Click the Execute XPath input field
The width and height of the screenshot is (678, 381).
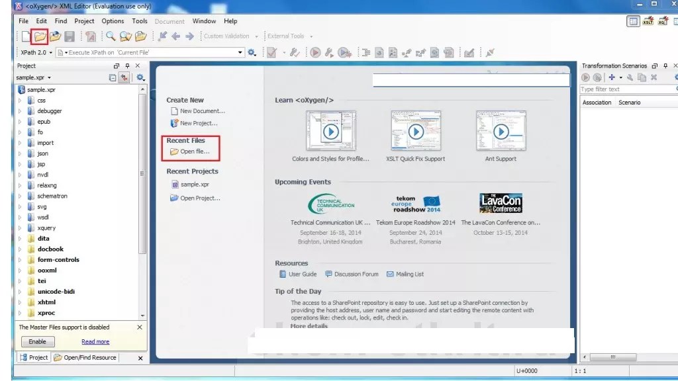coord(150,53)
